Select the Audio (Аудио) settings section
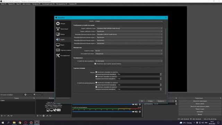 [x=63, y=40]
